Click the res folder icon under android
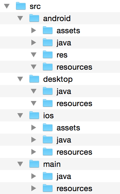The width and height of the screenshot is (120, 194). tap(48, 54)
